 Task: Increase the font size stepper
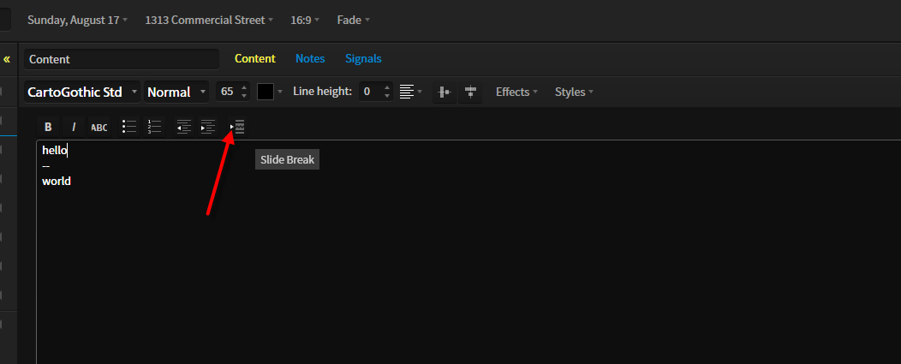[x=244, y=87]
